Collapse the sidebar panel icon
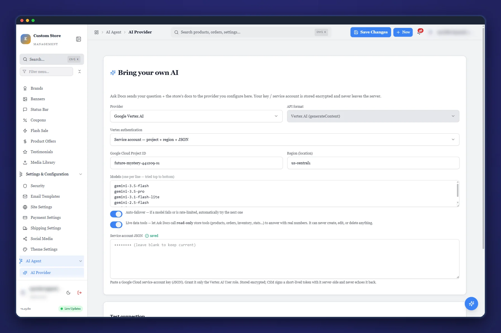This screenshot has width=501, height=333. point(79,39)
